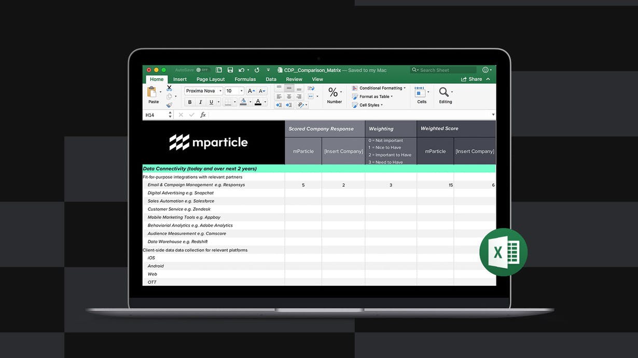Center text horizontally in the ribbon

[x=289, y=97]
